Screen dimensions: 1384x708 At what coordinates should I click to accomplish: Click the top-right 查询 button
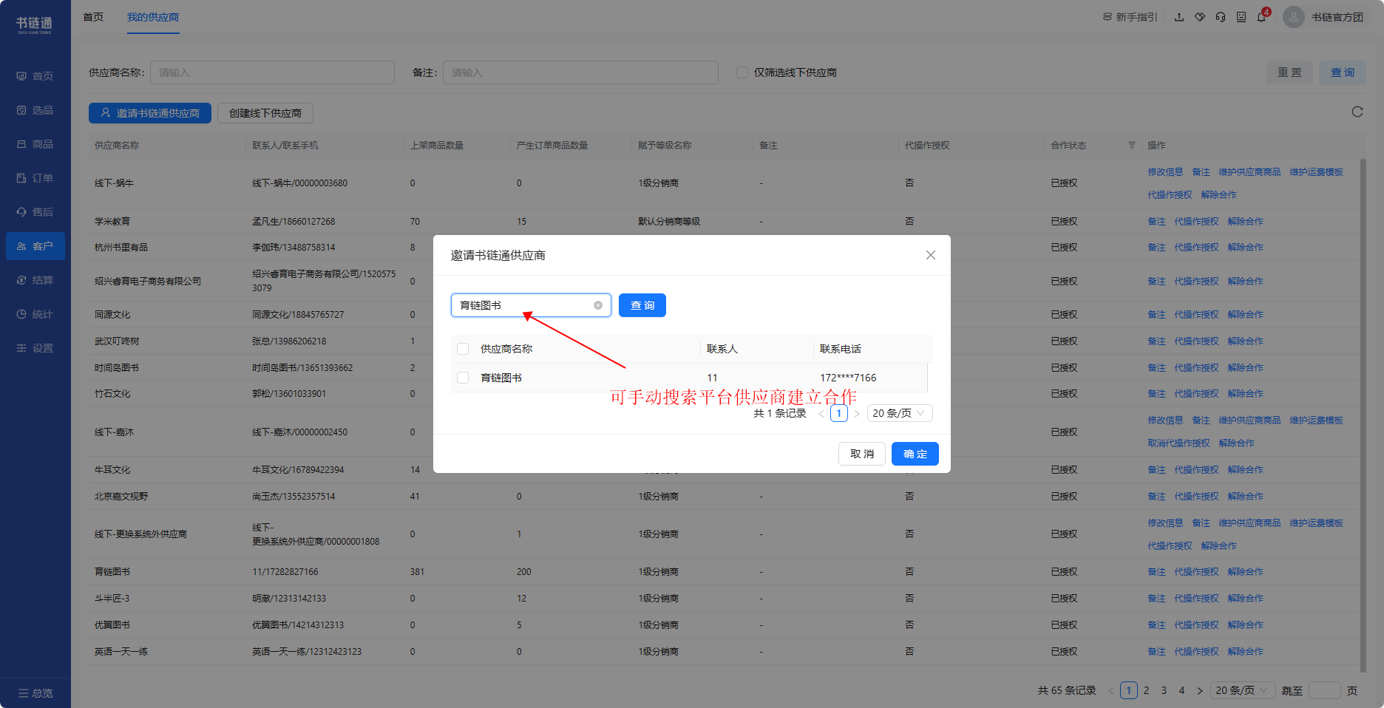click(x=1343, y=72)
